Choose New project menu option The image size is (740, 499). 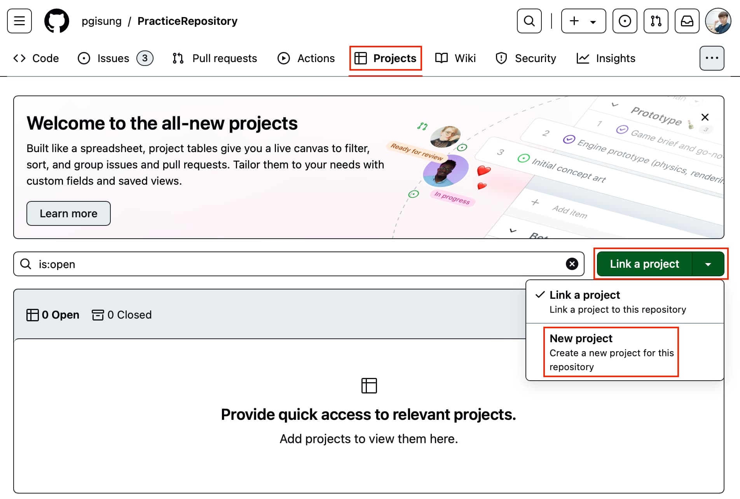(x=625, y=352)
